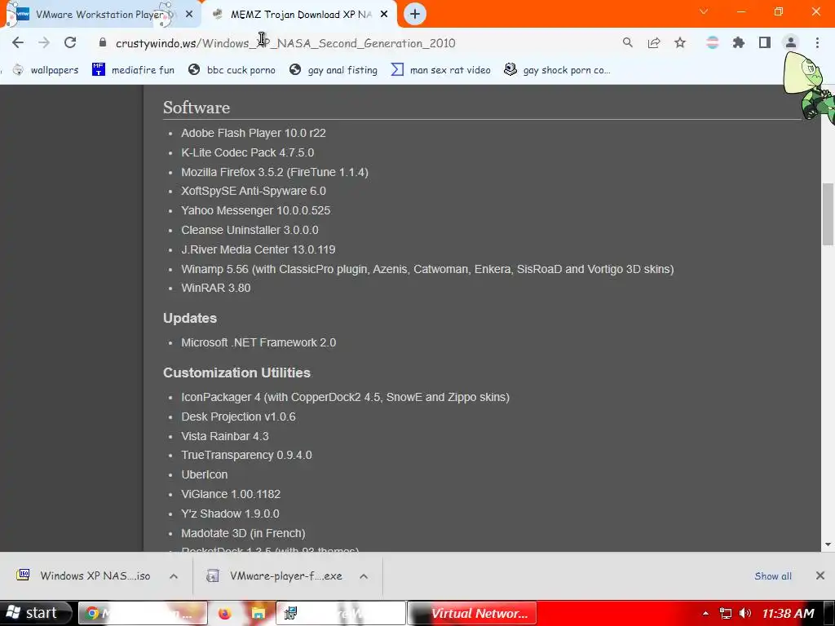Click the Updates heading
Screen dimensions: 835x626
tap(190, 318)
